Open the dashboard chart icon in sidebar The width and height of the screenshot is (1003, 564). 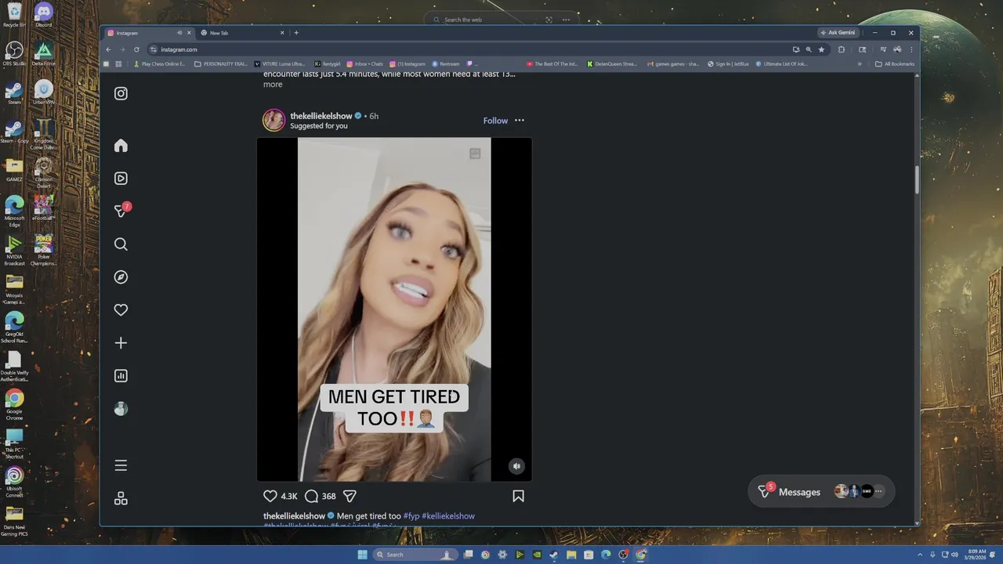point(121,376)
